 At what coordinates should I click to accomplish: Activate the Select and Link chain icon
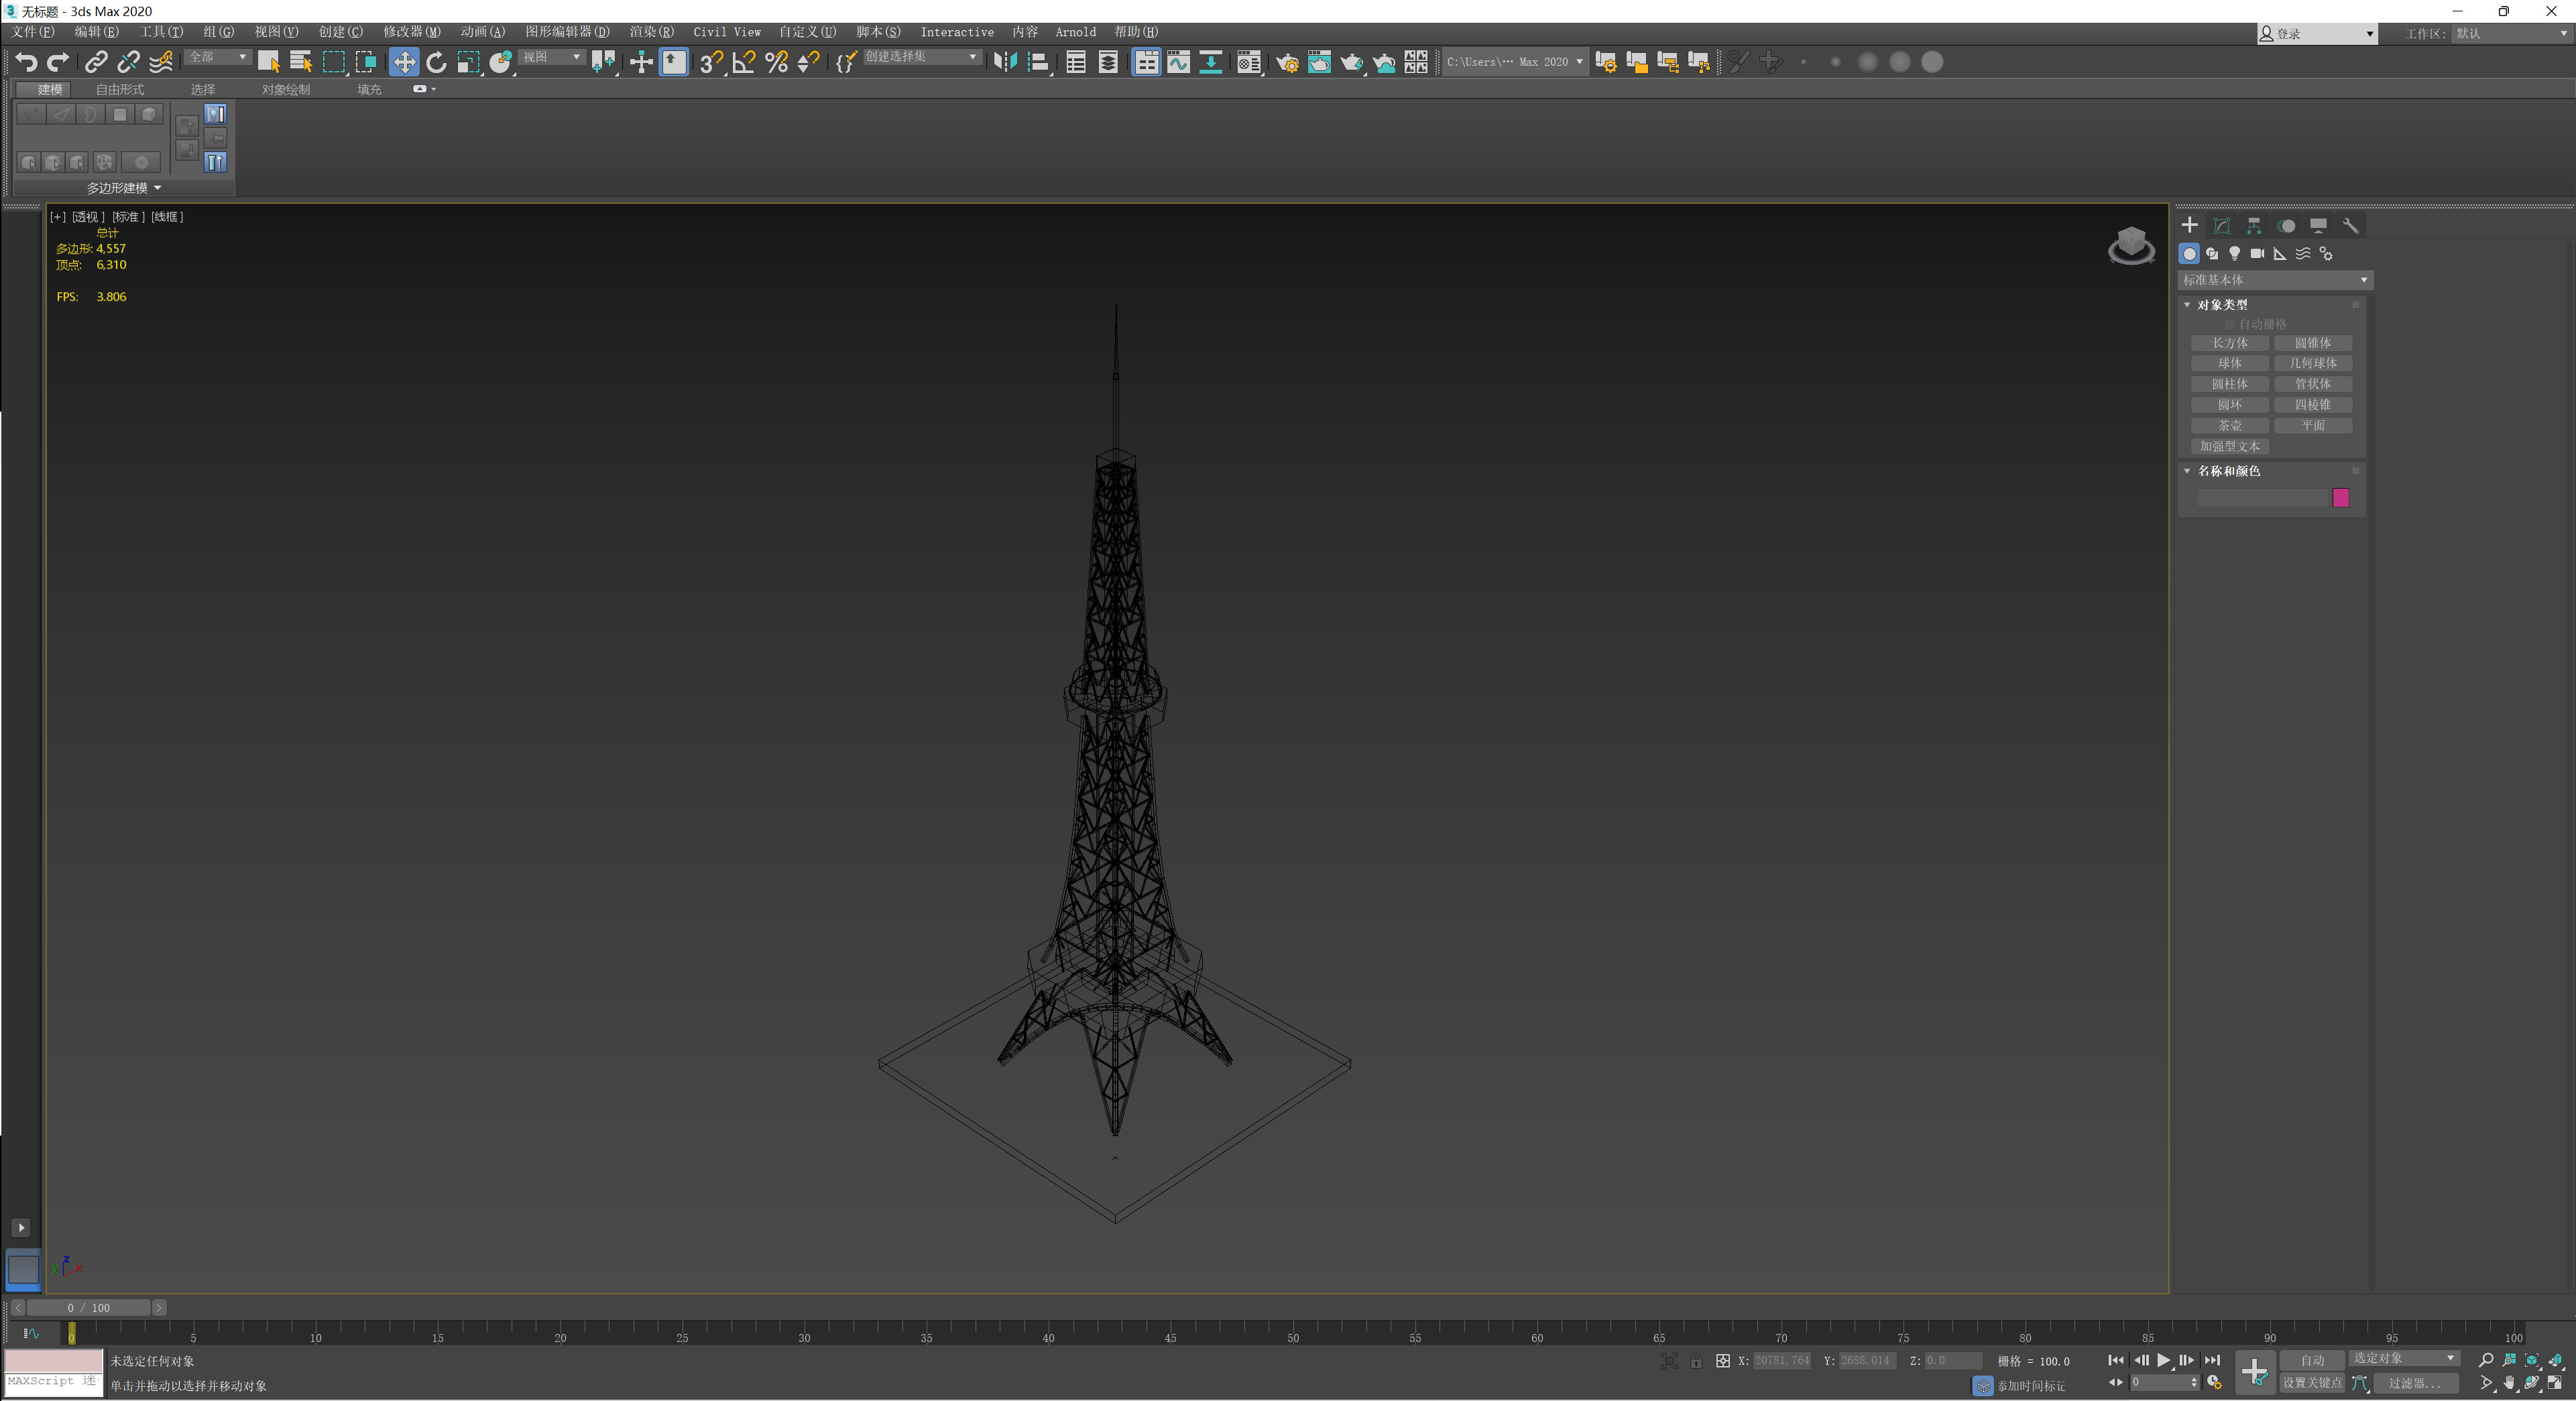coord(96,62)
